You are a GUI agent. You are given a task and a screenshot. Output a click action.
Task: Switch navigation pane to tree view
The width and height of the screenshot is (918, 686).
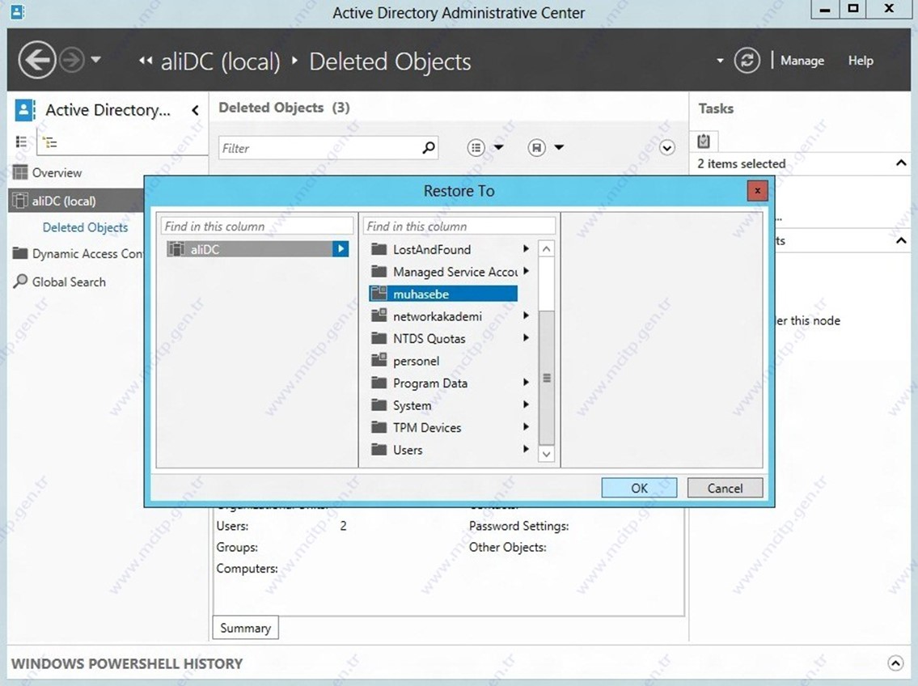[x=50, y=142]
